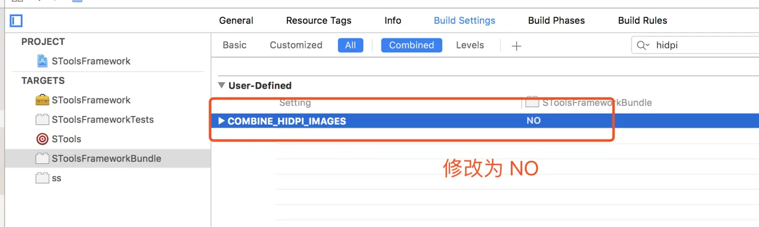Open the General tab
The image size is (759, 227).
[x=236, y=21]
